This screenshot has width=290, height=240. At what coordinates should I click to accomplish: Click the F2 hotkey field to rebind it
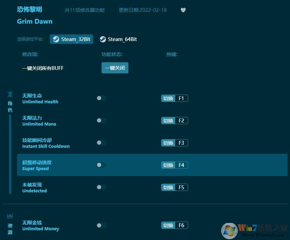tap(181, 120)
